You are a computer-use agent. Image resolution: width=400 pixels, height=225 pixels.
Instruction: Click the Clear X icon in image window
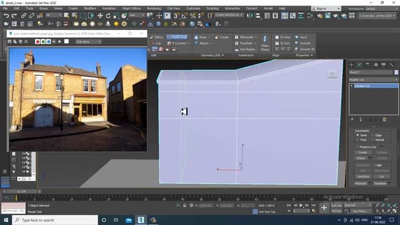coord(26,42)
